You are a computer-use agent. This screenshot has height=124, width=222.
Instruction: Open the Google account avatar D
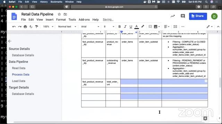tap(214, 17)
